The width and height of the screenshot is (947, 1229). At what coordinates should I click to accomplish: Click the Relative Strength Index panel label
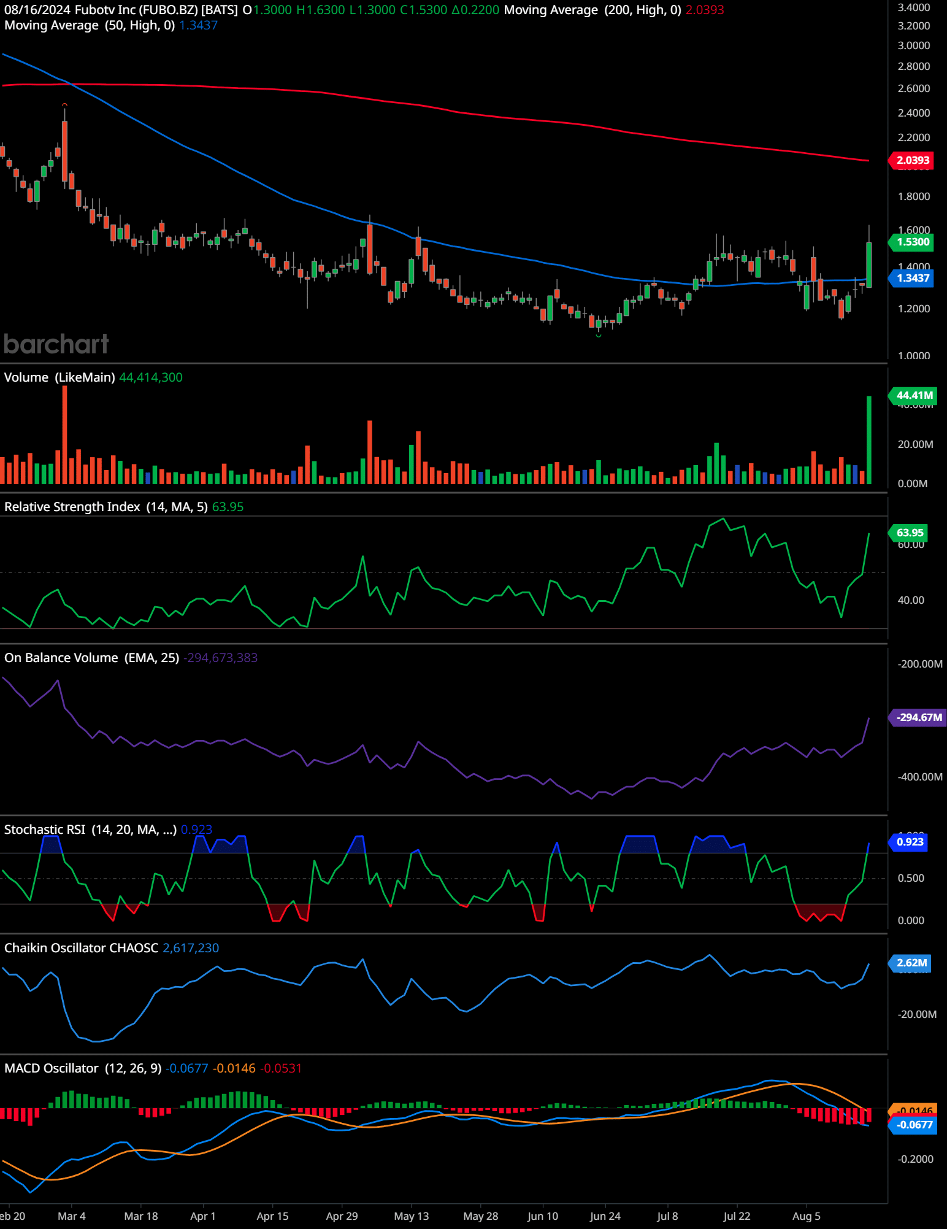(106, 507)
